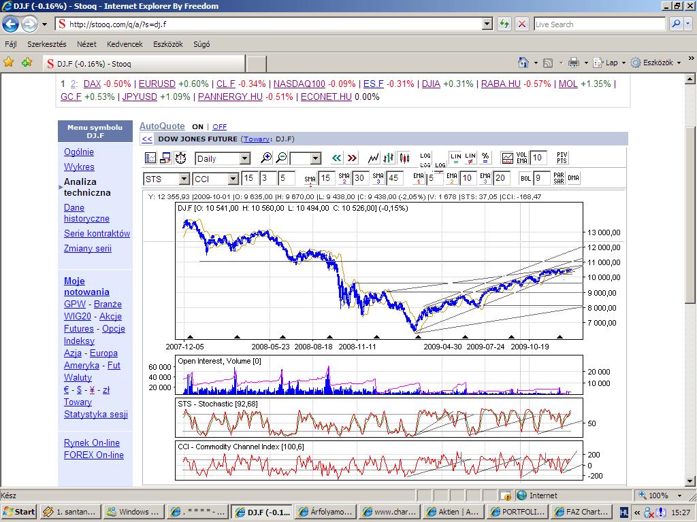Click the vertical scrollbar down arrow
This screenshot has width=697, height=522.
690,481
